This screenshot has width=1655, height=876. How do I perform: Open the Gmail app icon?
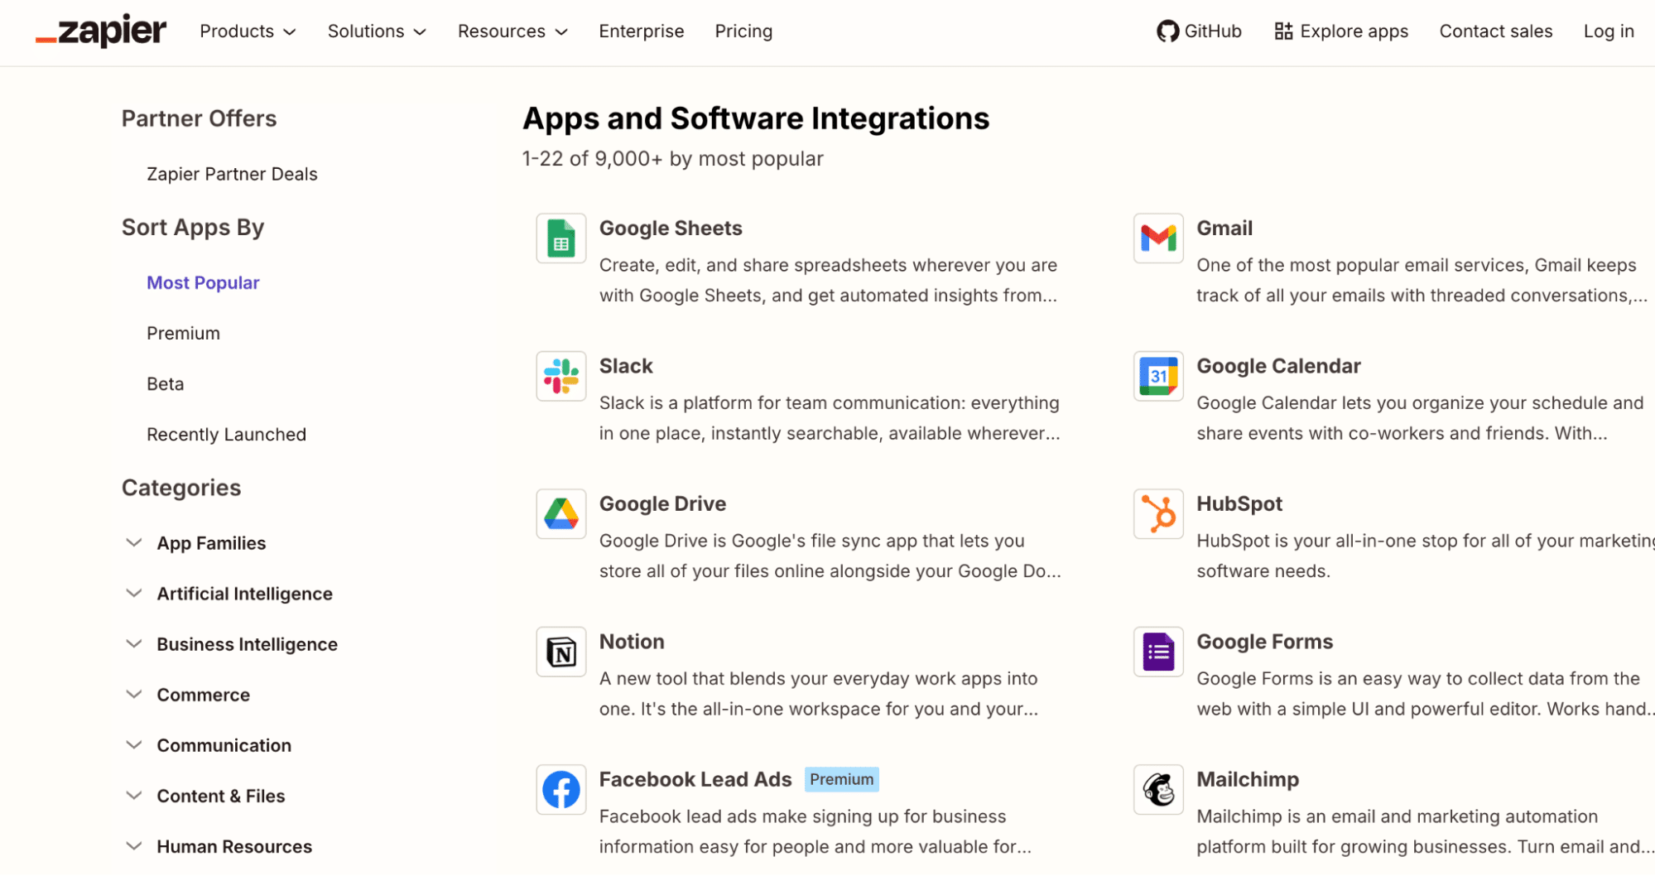point(1158,238)
